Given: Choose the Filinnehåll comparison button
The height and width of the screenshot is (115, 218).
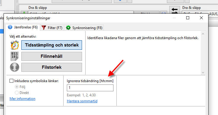Looking at the screenshot, I should [52, 56].
